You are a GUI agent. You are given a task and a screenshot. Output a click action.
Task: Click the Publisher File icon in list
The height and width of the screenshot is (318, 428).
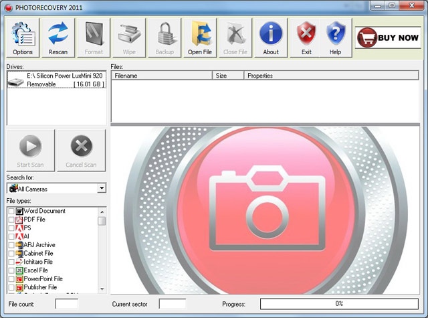[19, 287]
